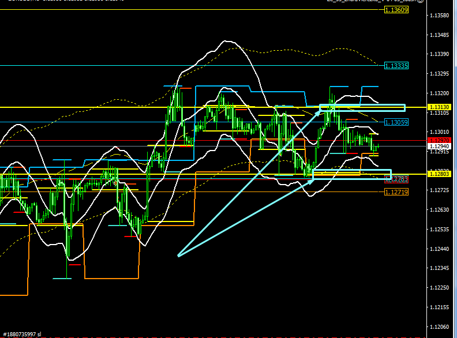Click the 1.13010 value on price axis
457x338 pixels.
coord(440,132)
